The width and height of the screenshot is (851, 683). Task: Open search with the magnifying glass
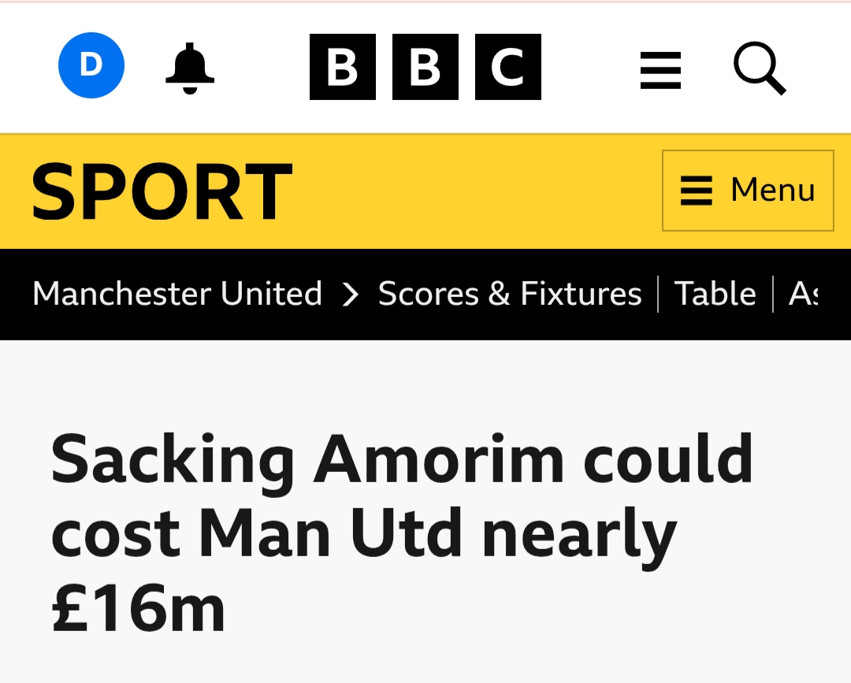[759, 69]
